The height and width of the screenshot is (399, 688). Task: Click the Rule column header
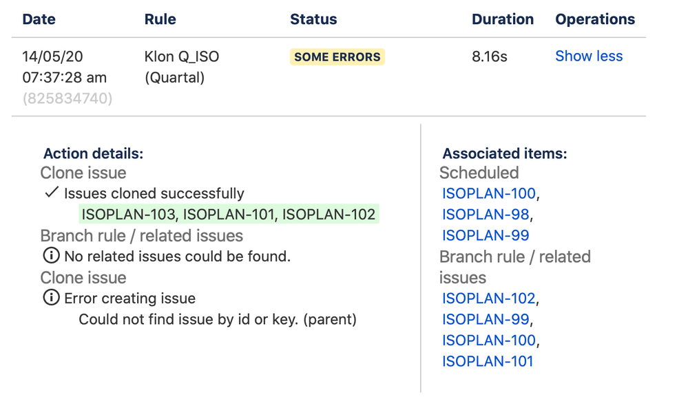pos(160,19)
